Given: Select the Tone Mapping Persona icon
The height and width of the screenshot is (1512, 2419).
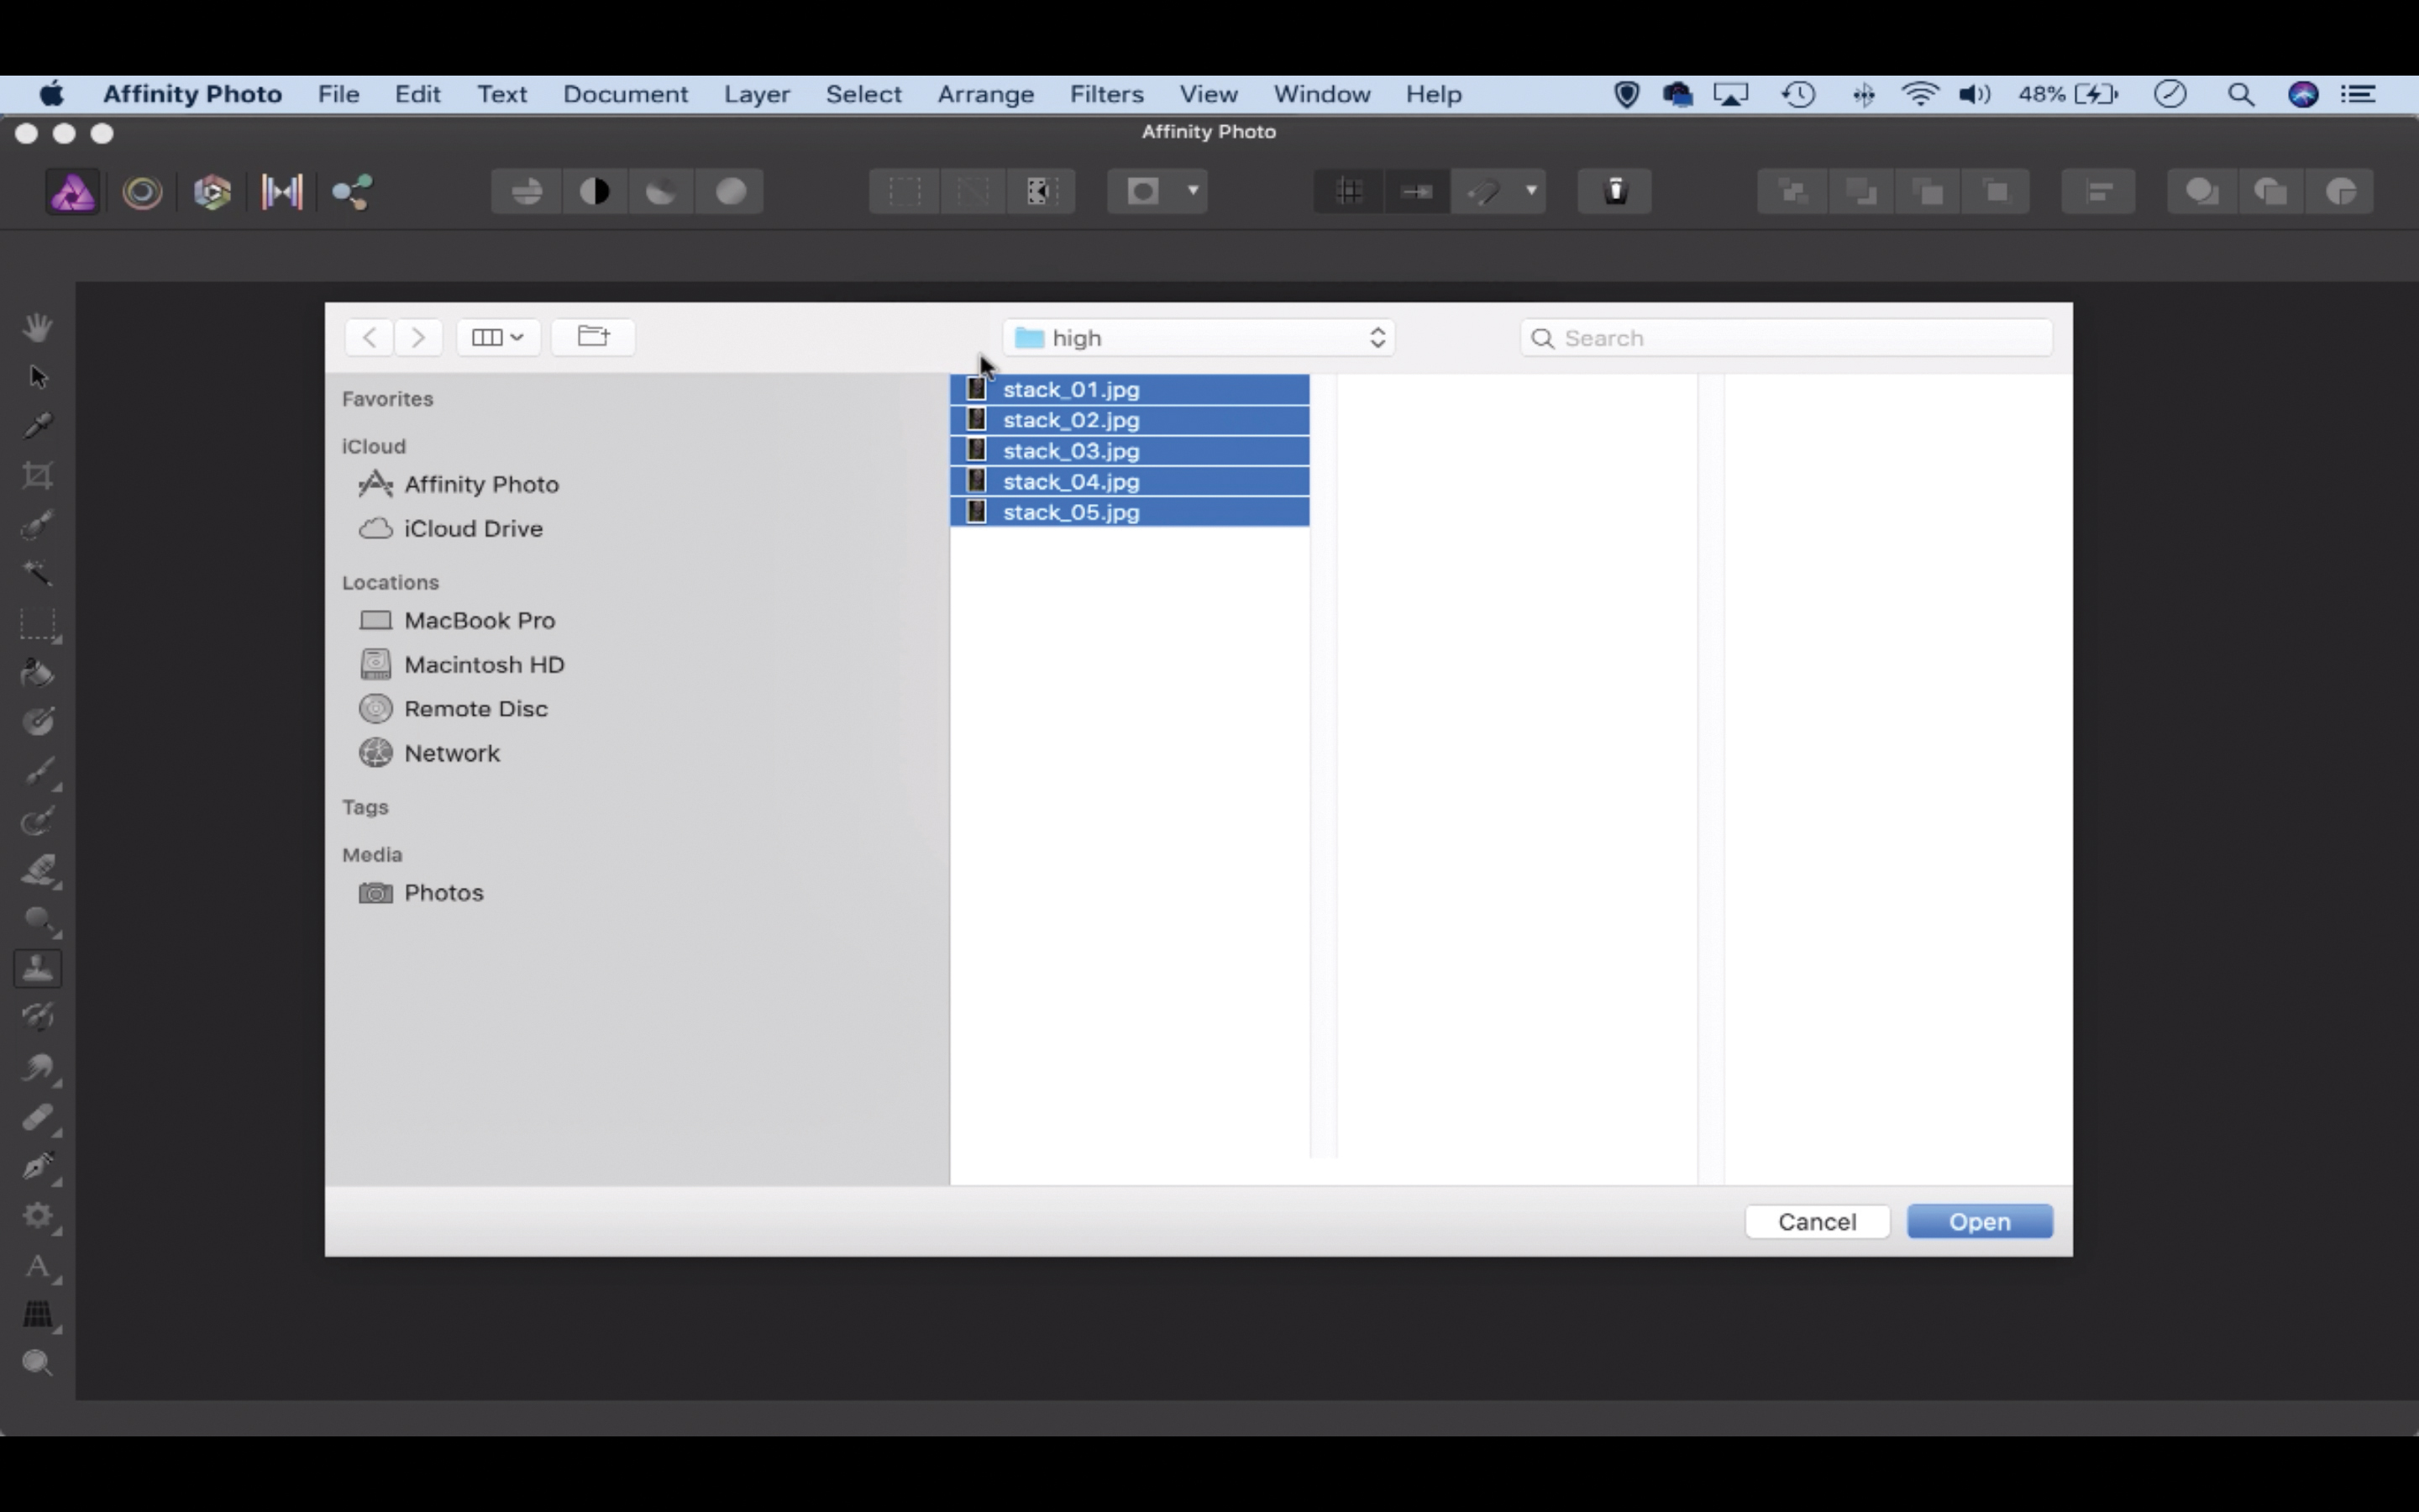Looking at the screenshot, I should pyautogui.click(x=282, y=192).
